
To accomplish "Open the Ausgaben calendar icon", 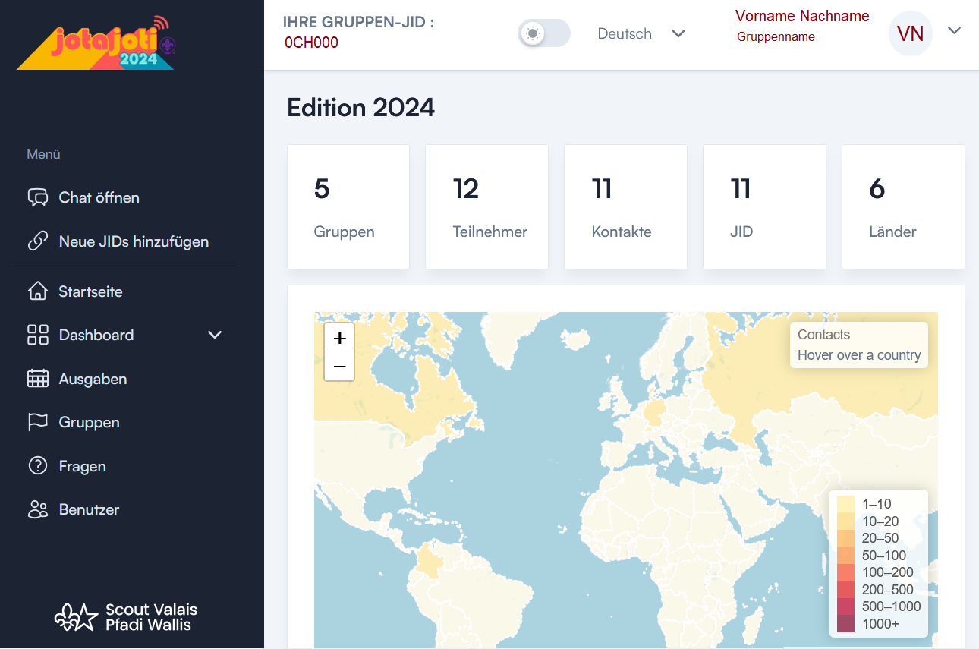I will click(38, 378).
